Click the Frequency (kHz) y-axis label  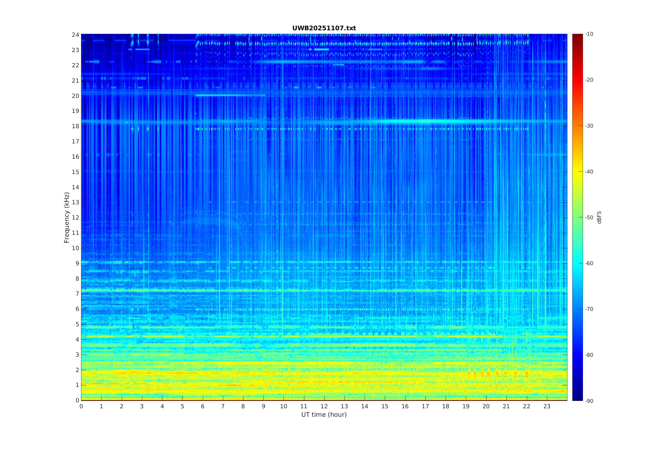(x=67, y=217)
